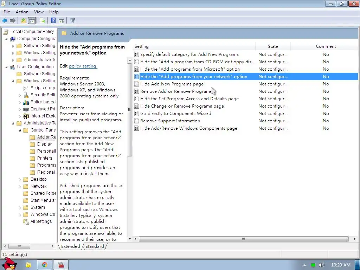Open the file explorer taskbar icon
Screen dimensions: 360x270
pyautogui.click(x=28, y=265)
